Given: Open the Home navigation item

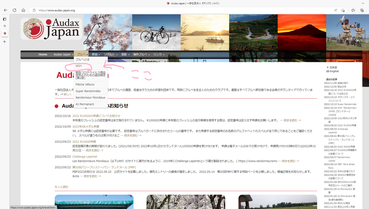Looking at the screenshot, I should pos(43,55).
